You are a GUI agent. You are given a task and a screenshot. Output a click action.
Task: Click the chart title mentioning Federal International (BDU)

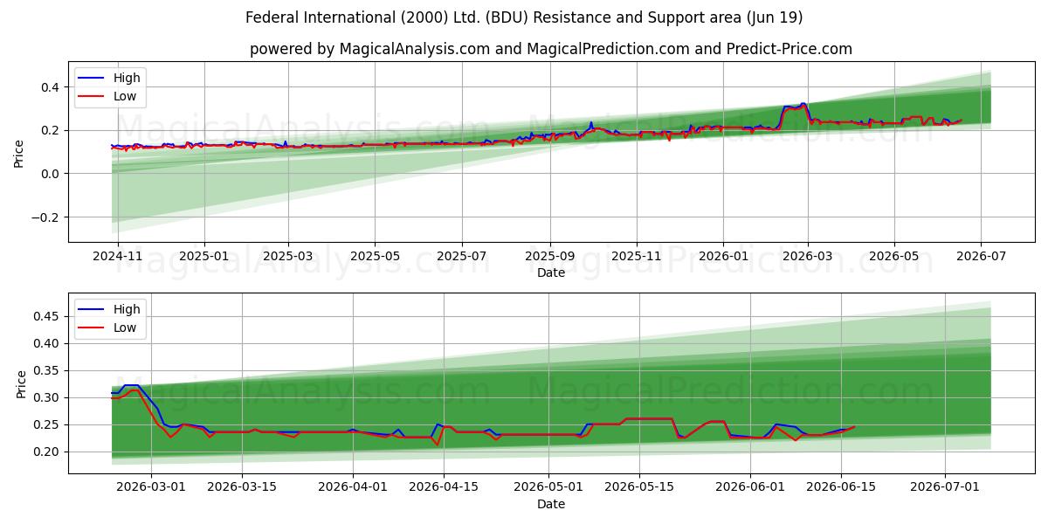pos(524,17)
